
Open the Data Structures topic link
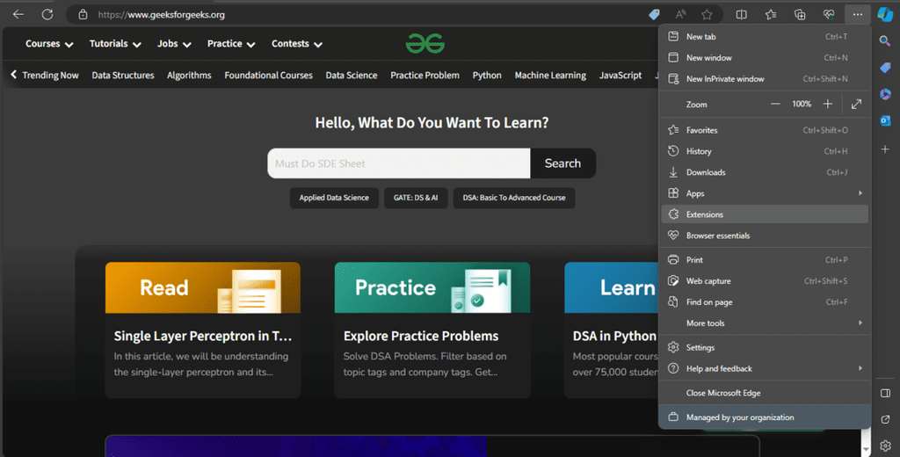123,76
